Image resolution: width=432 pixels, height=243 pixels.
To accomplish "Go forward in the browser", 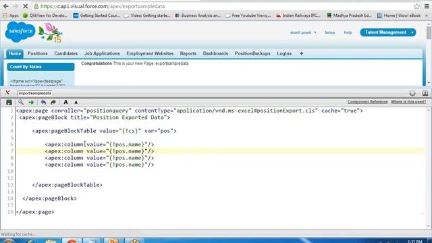I will pyautogui.click(x=16, y=6).
